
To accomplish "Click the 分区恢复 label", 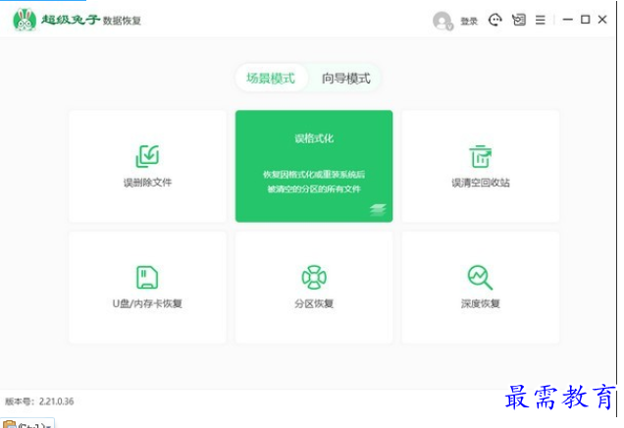I will [x=314, y=303].
